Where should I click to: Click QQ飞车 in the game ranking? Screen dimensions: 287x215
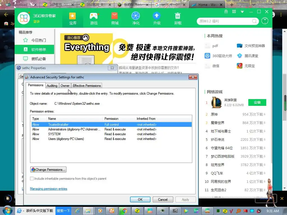(x=217, y=173)
